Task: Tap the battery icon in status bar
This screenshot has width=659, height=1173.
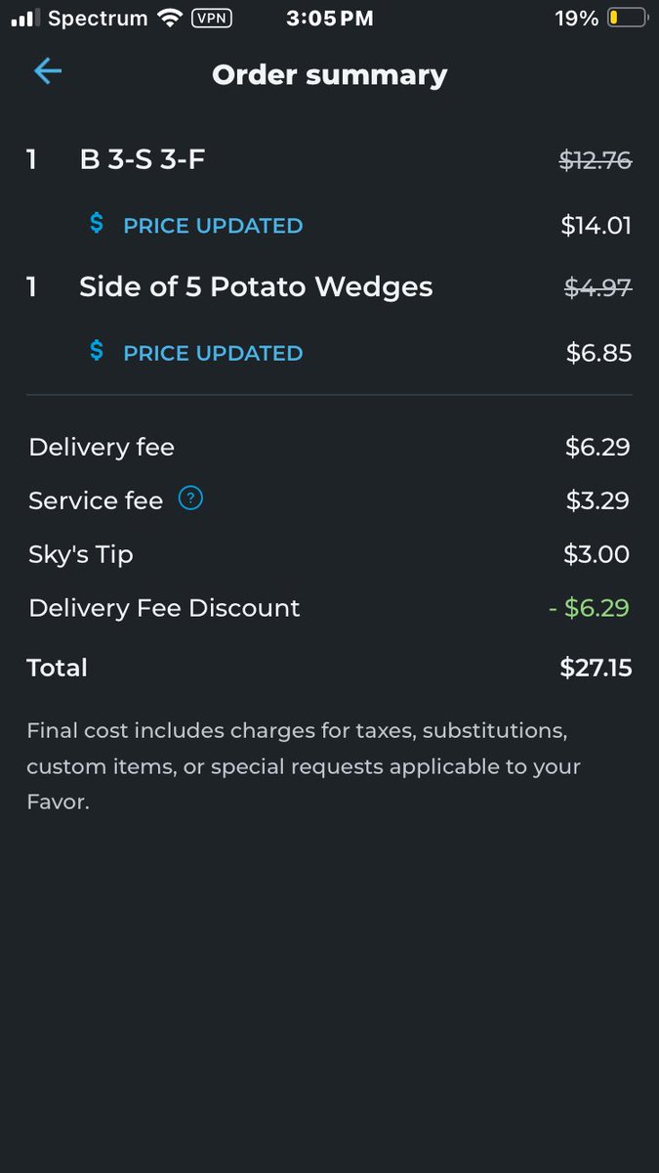Action: [x=626, y=18]
